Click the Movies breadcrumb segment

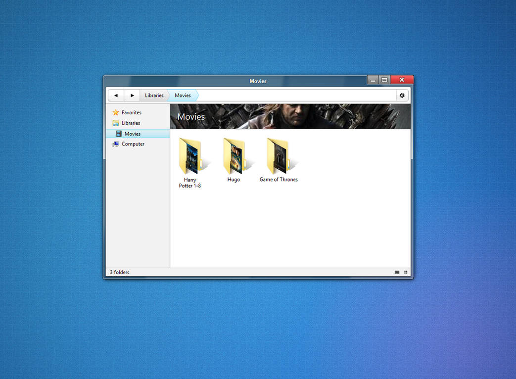183,95
